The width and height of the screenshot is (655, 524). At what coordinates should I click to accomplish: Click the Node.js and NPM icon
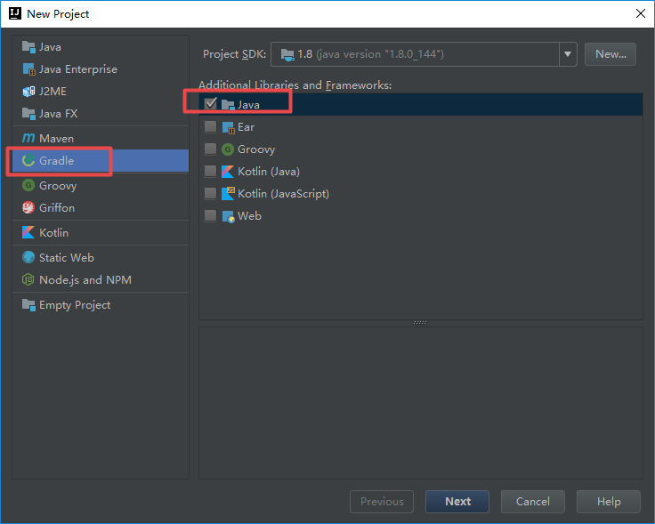[x=28, y=279]
